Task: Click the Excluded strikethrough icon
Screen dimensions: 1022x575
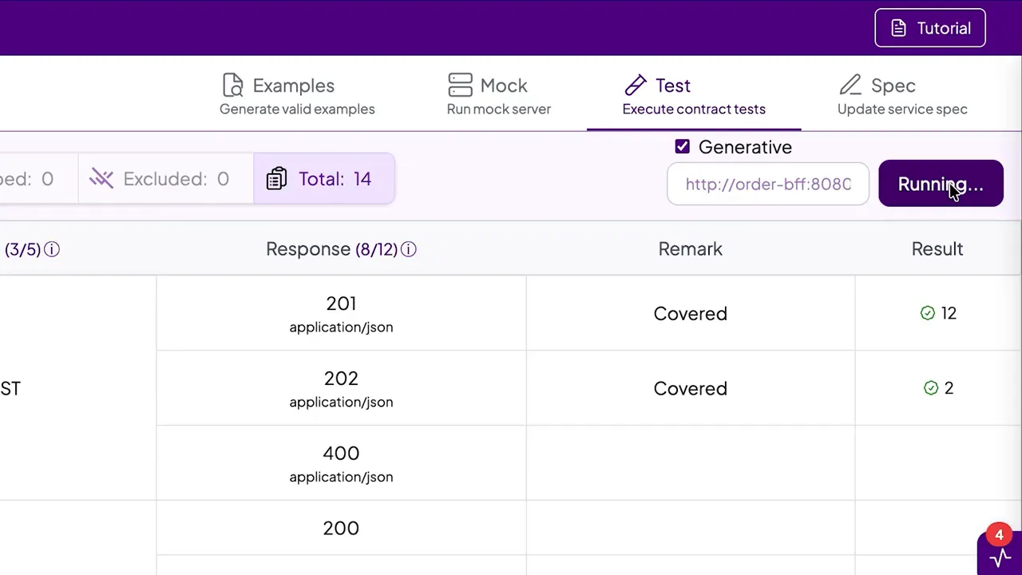Action: tap(101, 178)
